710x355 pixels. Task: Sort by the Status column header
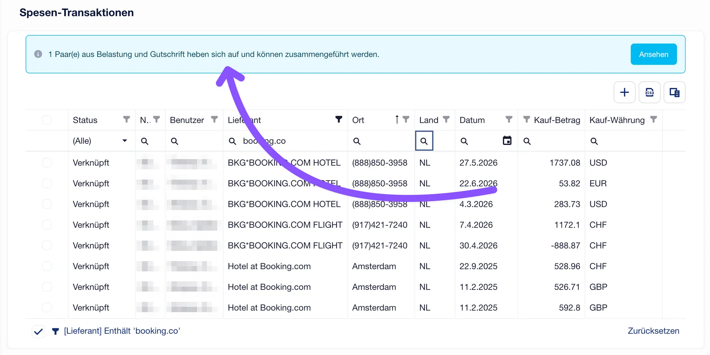point(85,120)
